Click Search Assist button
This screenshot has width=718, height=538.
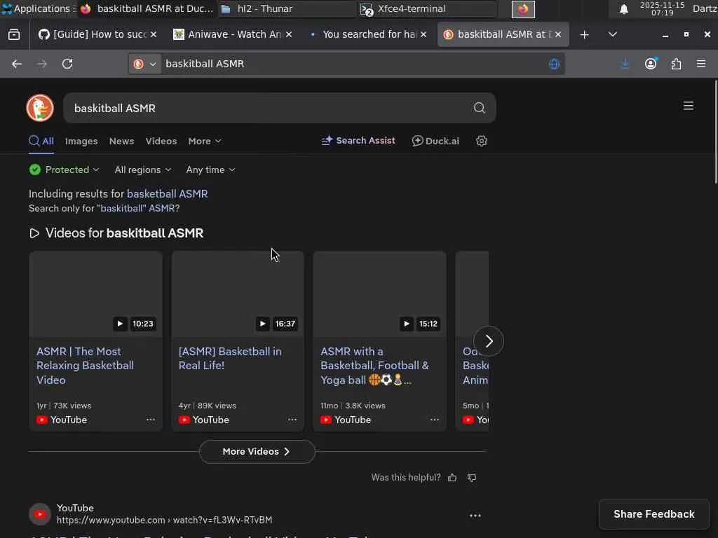coord(358,141)
